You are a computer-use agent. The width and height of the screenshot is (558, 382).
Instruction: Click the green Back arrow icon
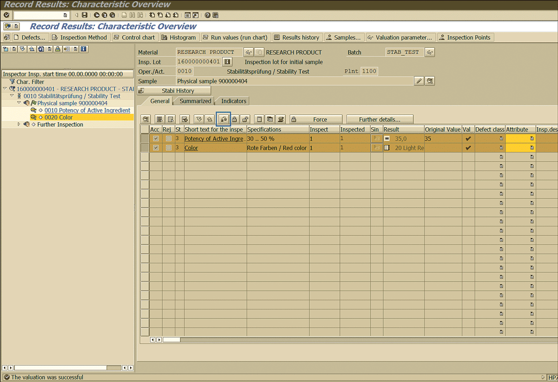[97, 15]
